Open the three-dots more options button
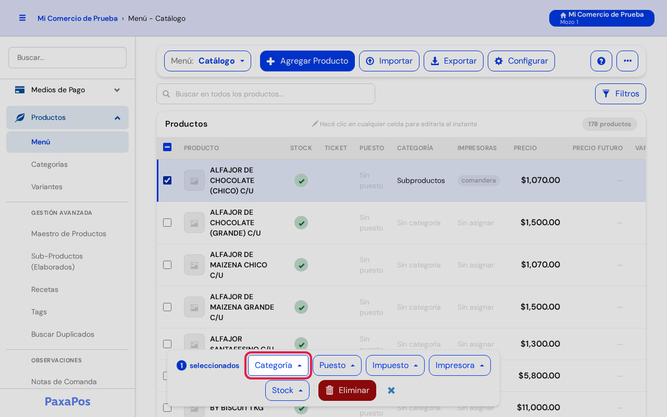The width and height of the screenshot is (667, 417). point(627,61)
